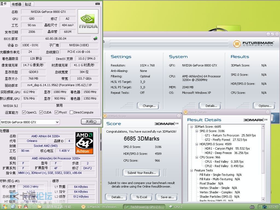Click the Results Options... button
The height and width of the screenshot is (210, 280).
pyautogui.click(x=265, y=106)
